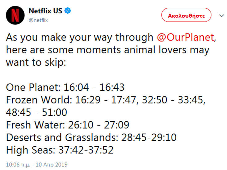
Task: Click the High Seas timestamp line
Action: click(60, 150)
